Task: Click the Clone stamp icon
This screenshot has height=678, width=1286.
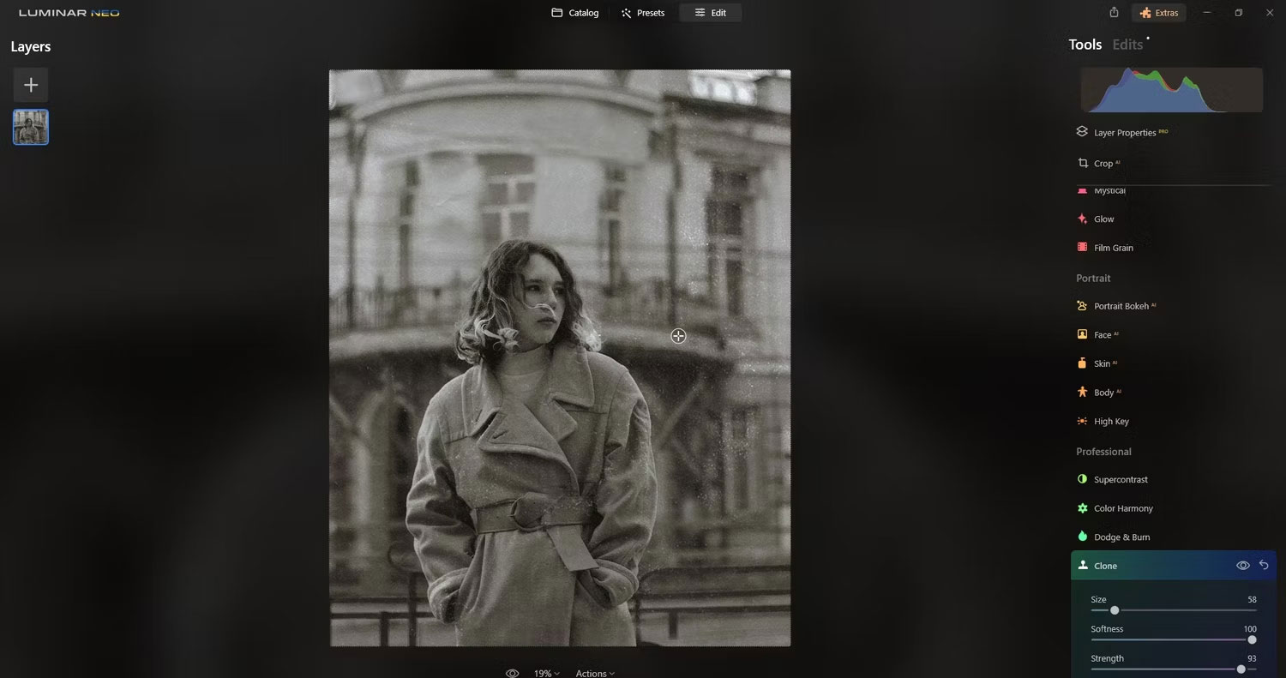Action: point(1083,566)
